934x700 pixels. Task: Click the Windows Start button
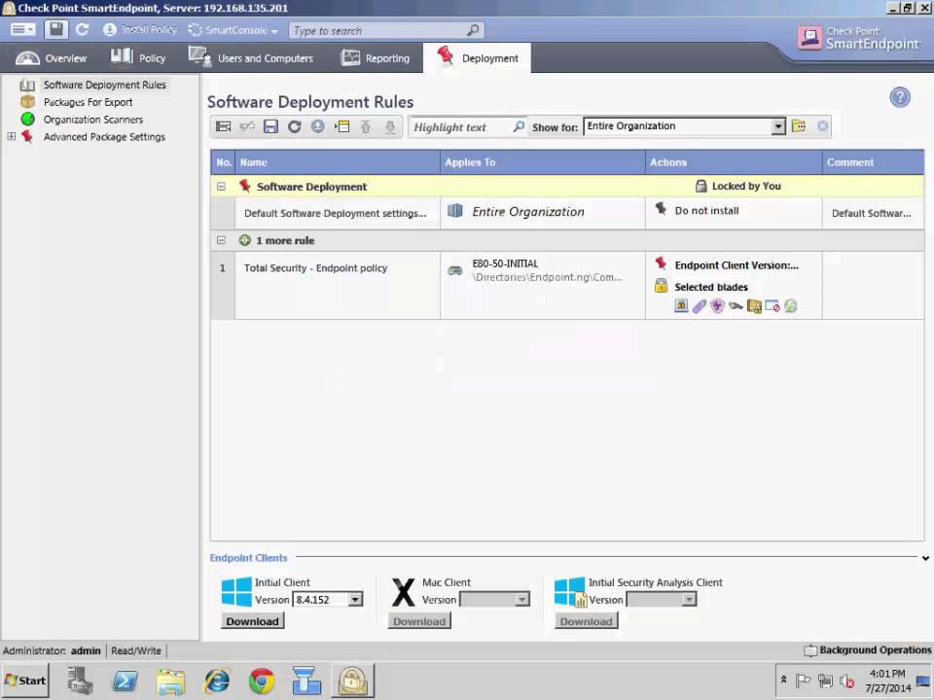(25, 681)
